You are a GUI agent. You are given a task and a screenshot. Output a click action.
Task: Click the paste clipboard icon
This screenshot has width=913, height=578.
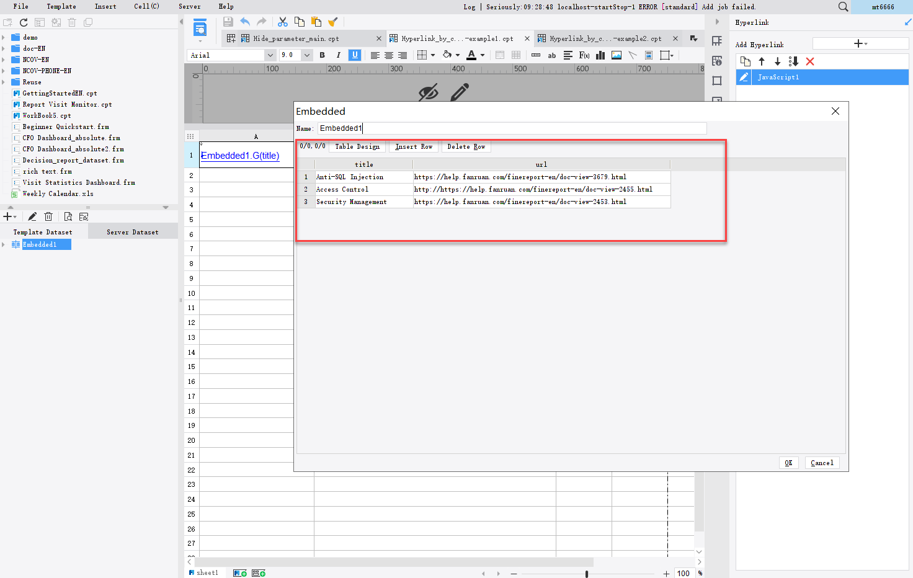click(x=316, y=22)
